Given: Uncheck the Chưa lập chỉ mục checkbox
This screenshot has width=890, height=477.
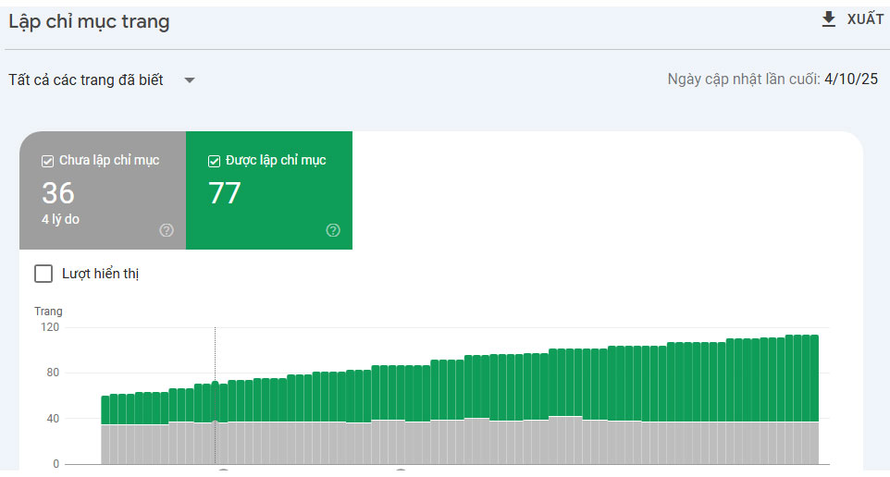Looking at the screenshot, I should point(48,161).
